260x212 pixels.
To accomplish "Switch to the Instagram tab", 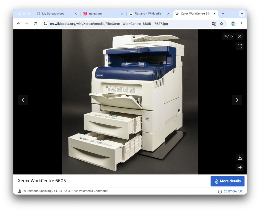I will click(x=95, y=14).
